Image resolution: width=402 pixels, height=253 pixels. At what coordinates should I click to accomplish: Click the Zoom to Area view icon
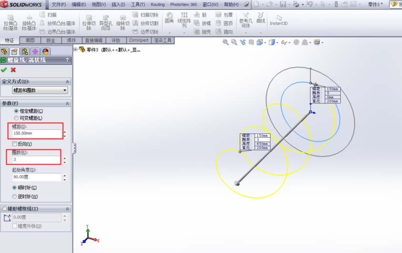[234, 42]
